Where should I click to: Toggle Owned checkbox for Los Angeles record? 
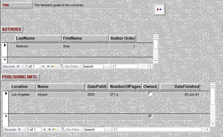pyautogui.click(x=150, y=94)
